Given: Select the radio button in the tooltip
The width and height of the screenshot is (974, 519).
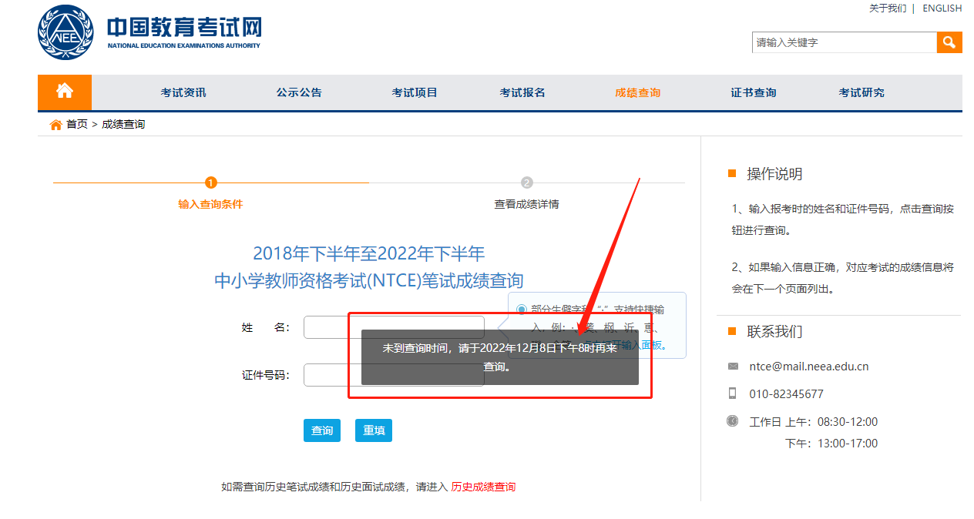Looking at the screenshot, I should tap(522, 310).
